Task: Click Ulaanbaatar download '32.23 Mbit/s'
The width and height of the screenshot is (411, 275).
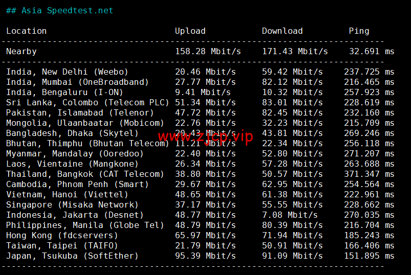Action: [x=292, y=123]
